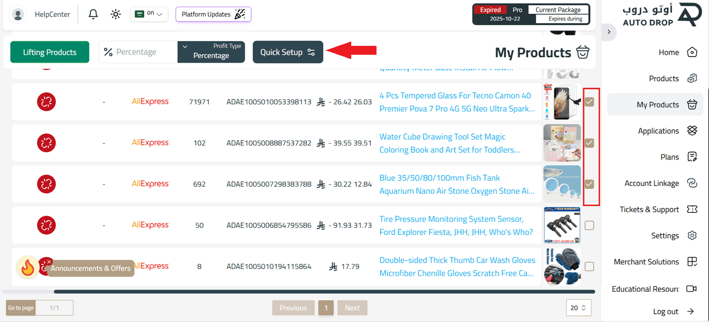Collapse the sidebar with arrow chevron
This screenshot has width=709, height=322.
tap(609, 32)
